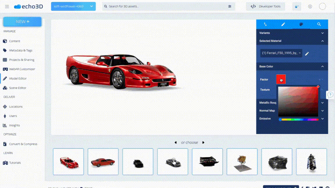The image size is (335, 188).
Task: Switch to the pencil edit tab
Action: click(283, 24)
